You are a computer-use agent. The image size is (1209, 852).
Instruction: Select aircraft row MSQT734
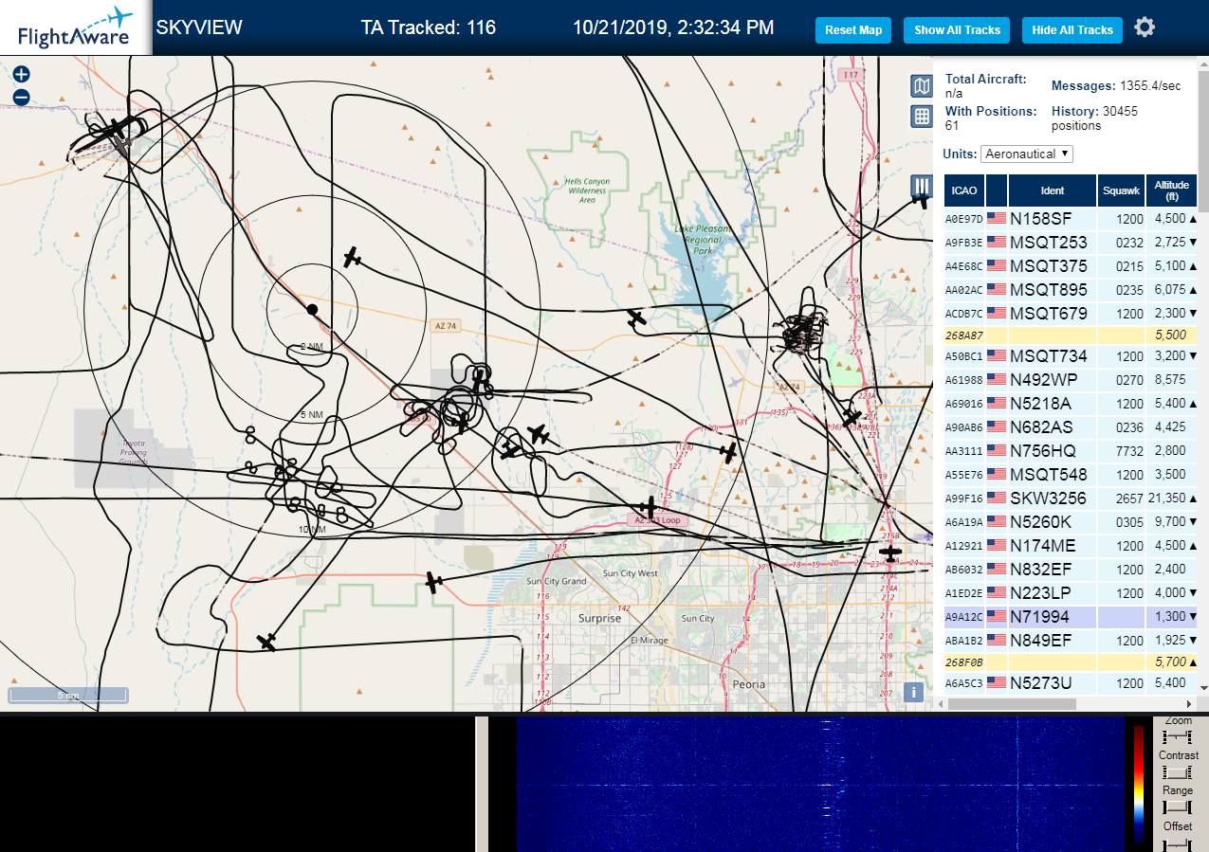pos(1071,356)
